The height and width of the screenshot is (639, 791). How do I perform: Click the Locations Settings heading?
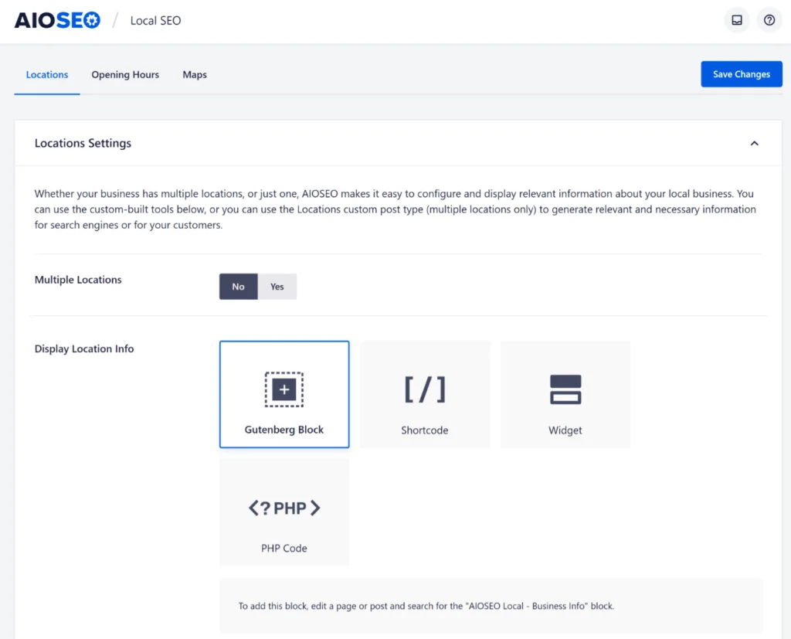83,144
